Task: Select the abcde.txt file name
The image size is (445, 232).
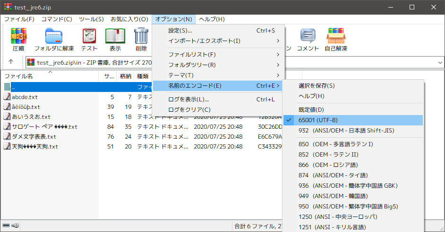Action: coord(25,97)
